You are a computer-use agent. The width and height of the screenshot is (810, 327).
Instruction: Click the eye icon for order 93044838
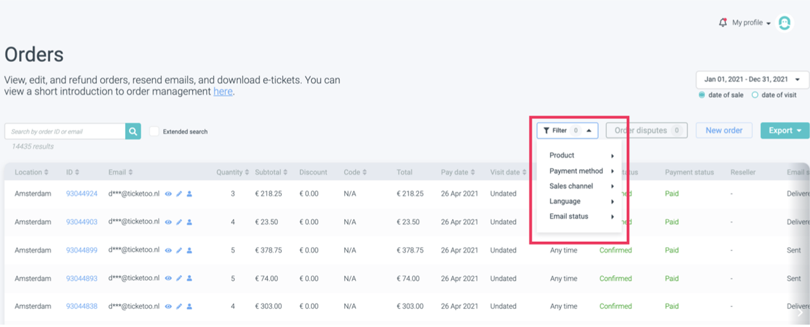pyautogui.click(x=168, y=306)
